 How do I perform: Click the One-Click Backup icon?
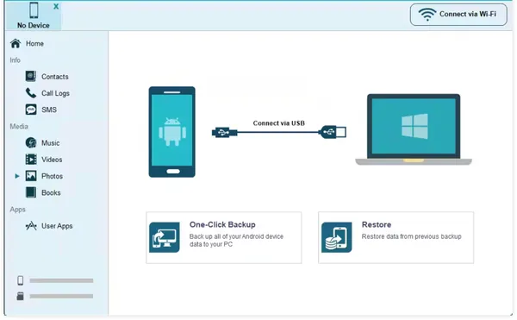point(165,237)
